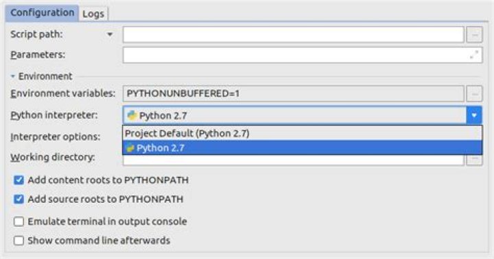Click the Parameters label
Image resolution: width=494 pixels, height=259 pixels.
[38, 55]
